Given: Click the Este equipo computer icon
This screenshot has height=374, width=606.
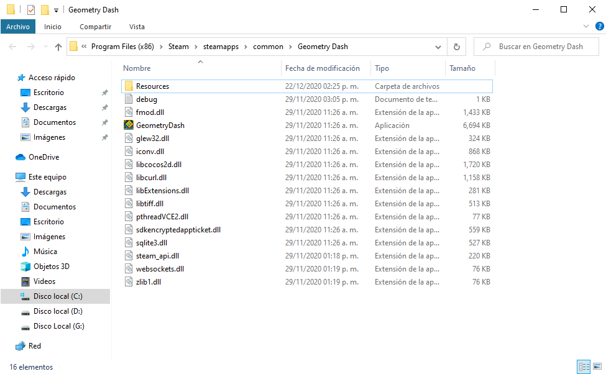Looking at the screenshot, I should (20, 177).
